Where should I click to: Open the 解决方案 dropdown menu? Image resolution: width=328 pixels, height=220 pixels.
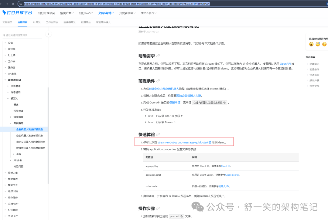67,13
